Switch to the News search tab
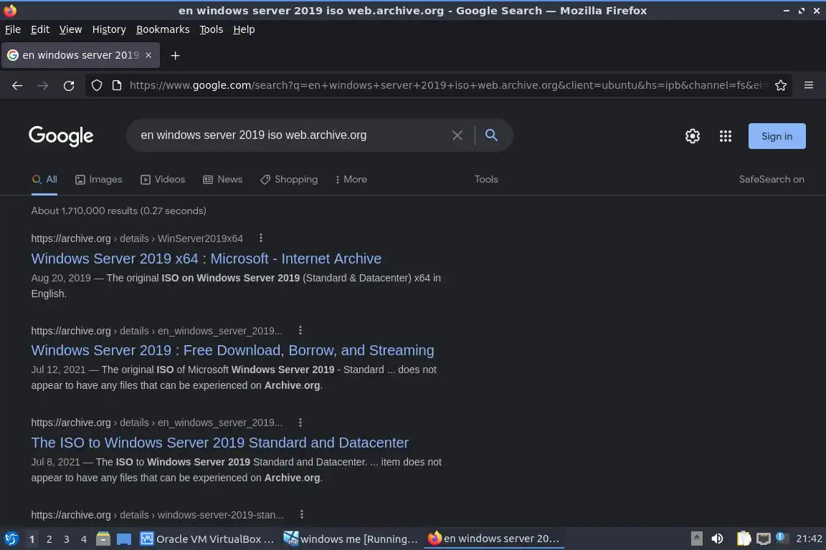826x550 pixels. [x=222, y=180]
